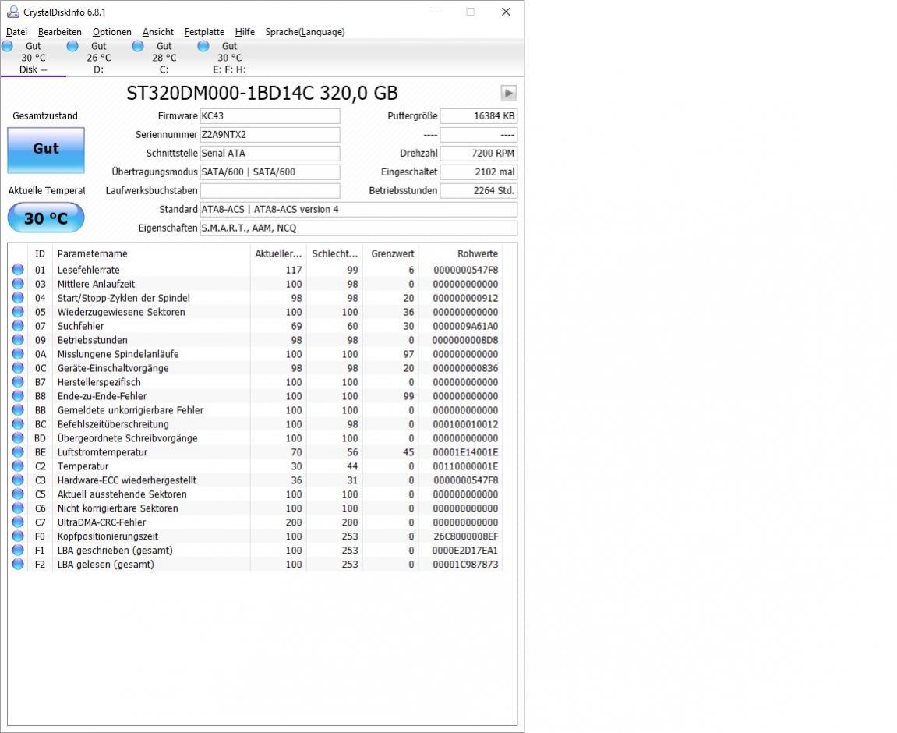Click status icon of Hardware-ECC wiederhergestellt row
This screenshot has width=897, height=733.
[x=18, y=480]
